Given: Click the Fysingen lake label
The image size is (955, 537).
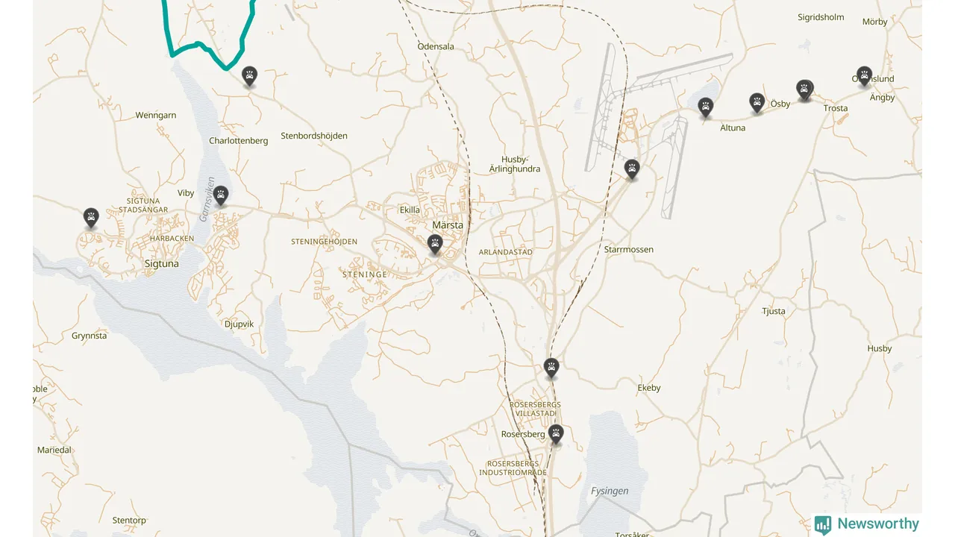Looking at the screenshot, I should click(x=610, y=491).
